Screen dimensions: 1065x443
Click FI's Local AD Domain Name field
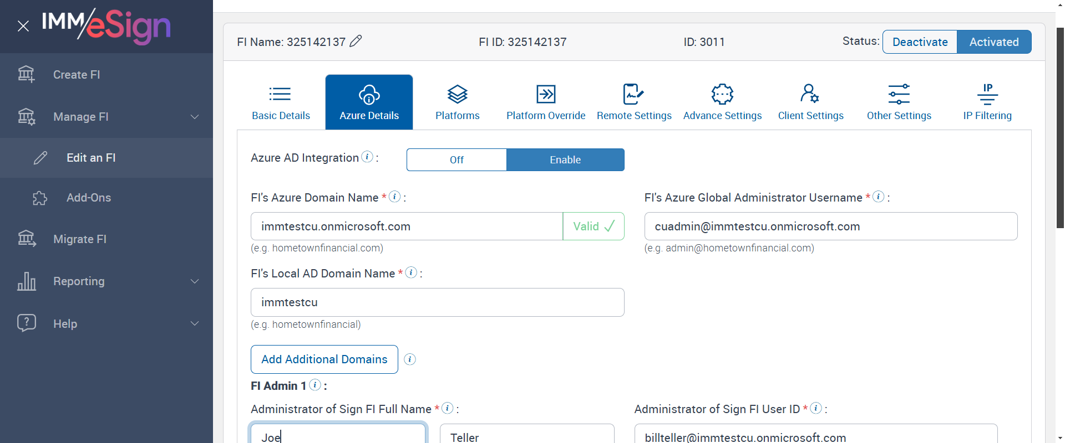[x=438, y=302]
